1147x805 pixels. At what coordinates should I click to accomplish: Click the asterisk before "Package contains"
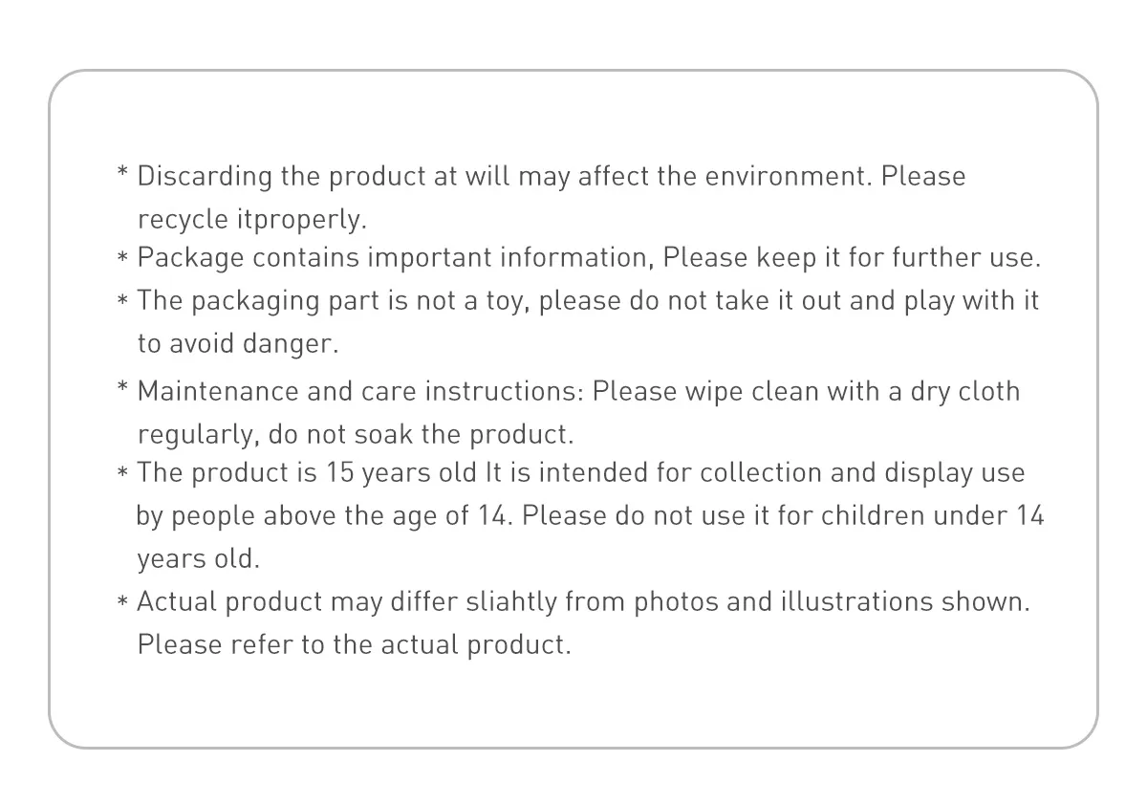pyautogui.click(x=122, y=258)
